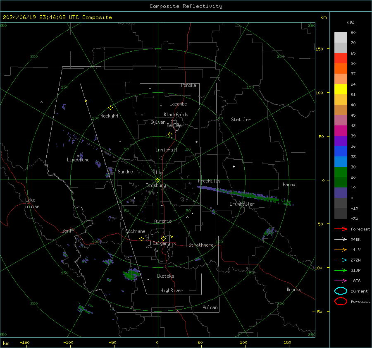Click the cyan 'current' ellipse legend icon
This screenshot has width=372, height=348.
341,291
